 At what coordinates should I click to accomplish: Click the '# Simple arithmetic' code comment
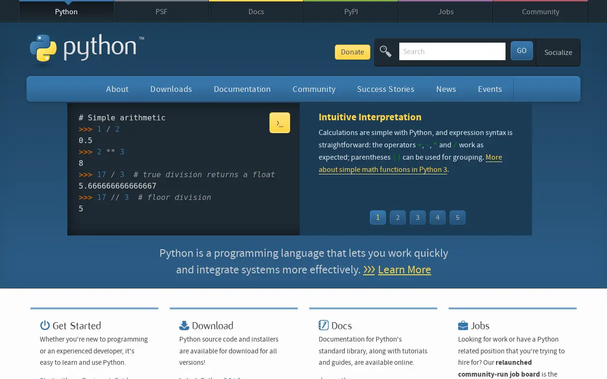[x=122, y=117]
